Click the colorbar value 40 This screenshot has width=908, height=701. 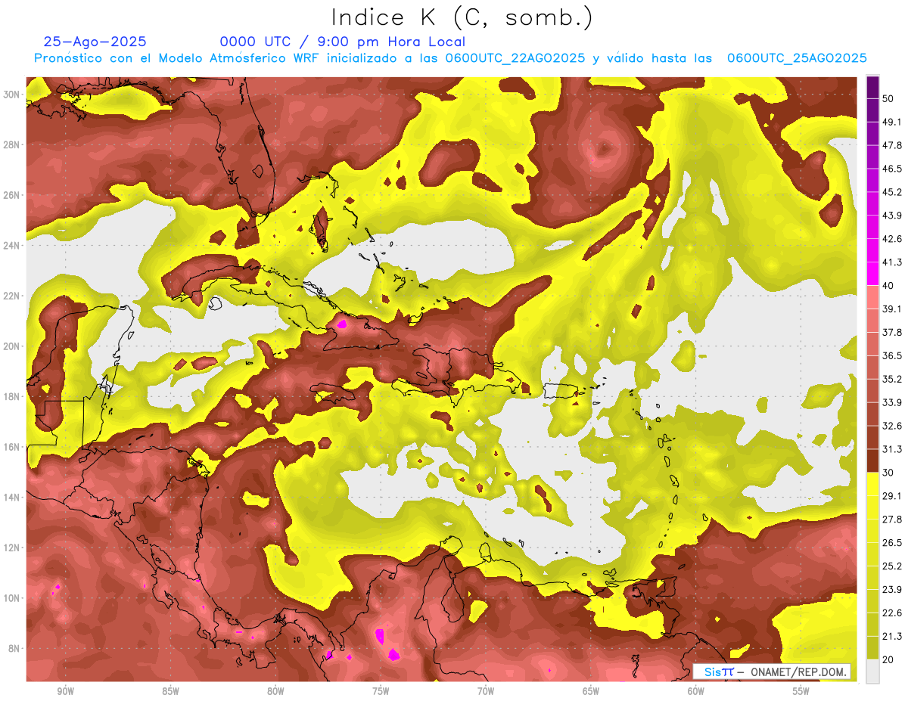tap(889, 285)
